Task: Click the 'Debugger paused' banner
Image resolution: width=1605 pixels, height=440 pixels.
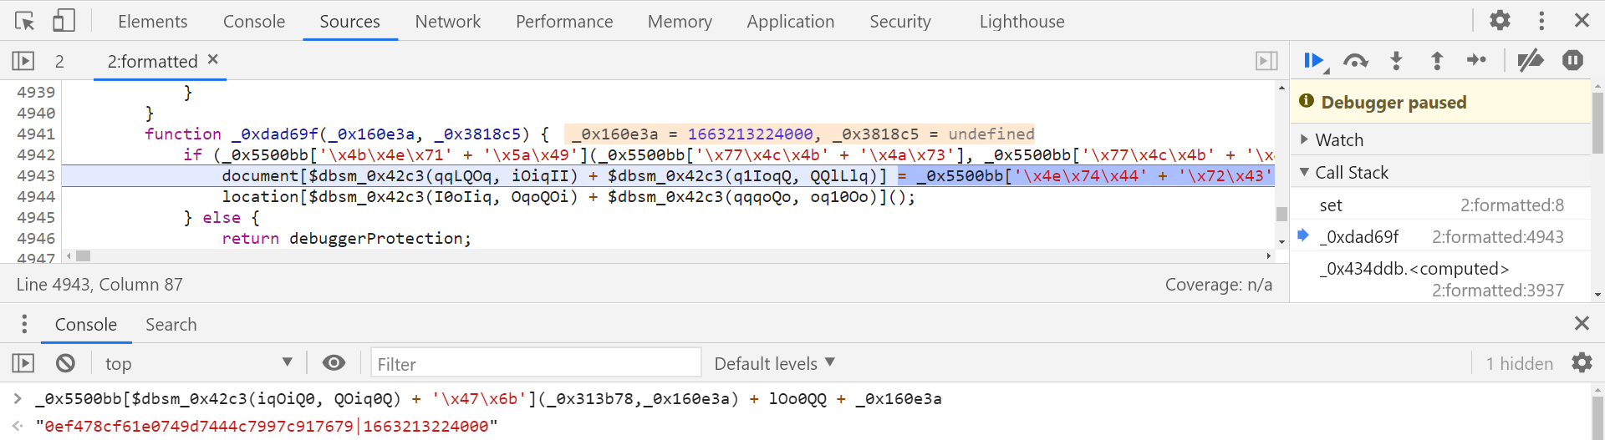Action: (1440, 102)
